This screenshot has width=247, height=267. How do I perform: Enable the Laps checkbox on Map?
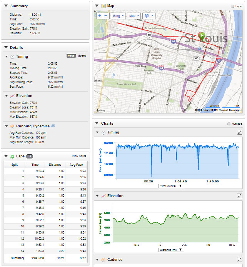pos(232,7)
